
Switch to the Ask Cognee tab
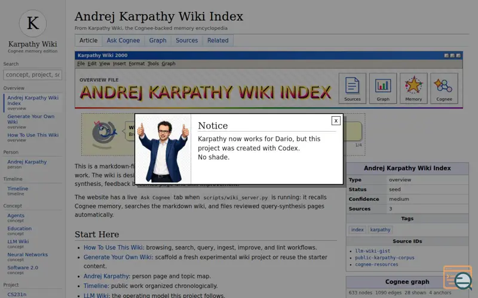click(123, 41)
